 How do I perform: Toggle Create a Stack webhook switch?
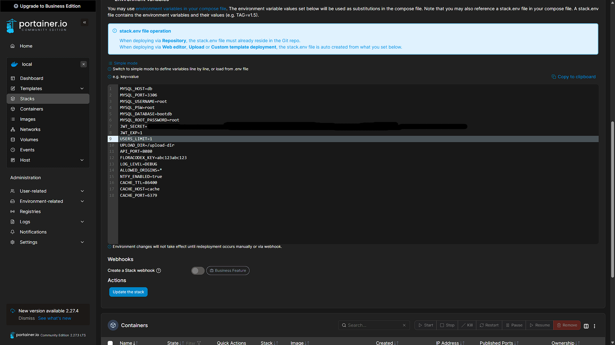[198, 271]
